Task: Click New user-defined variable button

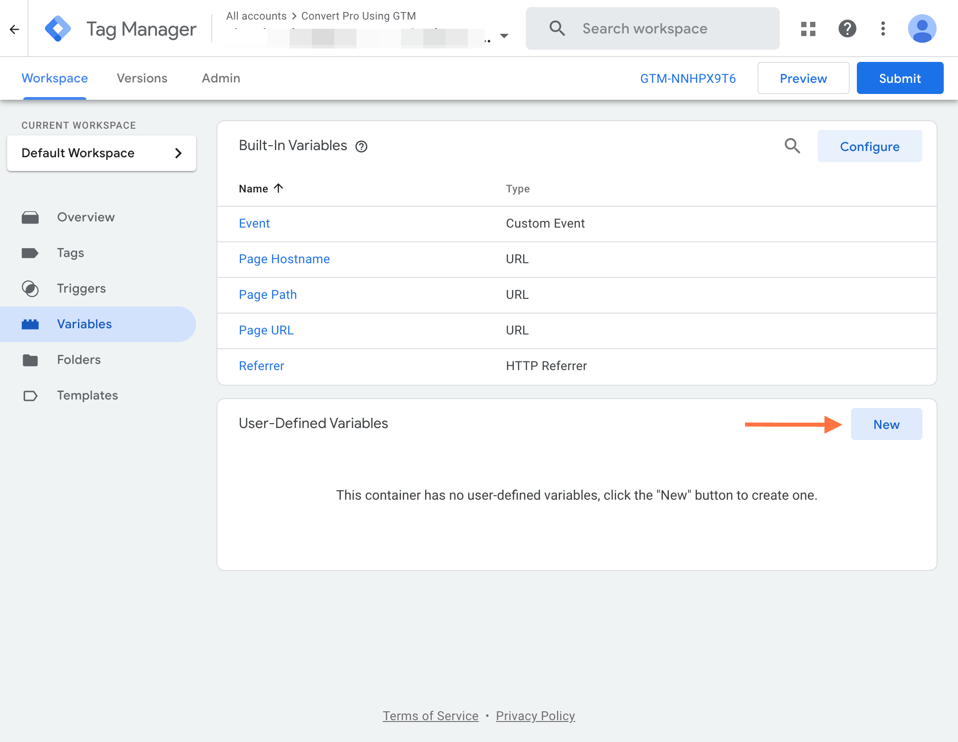Action: (x=886, y=424)
